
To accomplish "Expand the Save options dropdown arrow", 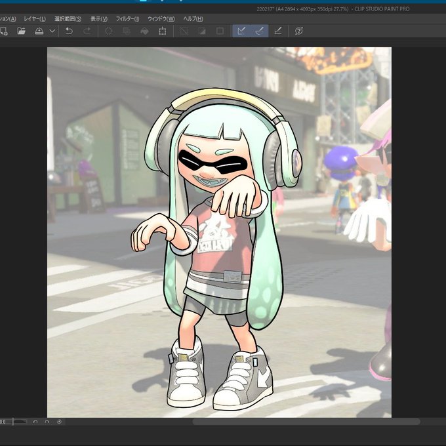I will click(52, 31).
